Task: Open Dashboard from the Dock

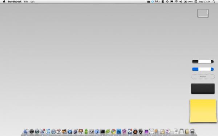Action: pyautogui.click(x=32, y=131)
